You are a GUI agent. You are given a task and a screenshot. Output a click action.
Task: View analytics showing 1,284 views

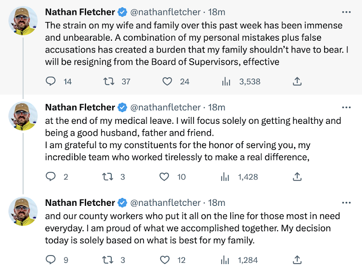click(x=226, y=260)
